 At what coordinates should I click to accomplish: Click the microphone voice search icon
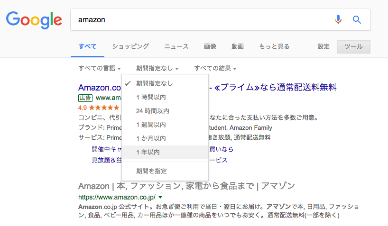pos(338,19)
